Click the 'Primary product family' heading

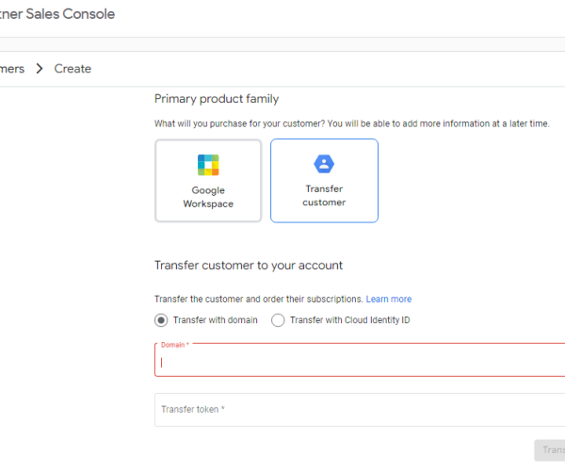coord(217,99)
